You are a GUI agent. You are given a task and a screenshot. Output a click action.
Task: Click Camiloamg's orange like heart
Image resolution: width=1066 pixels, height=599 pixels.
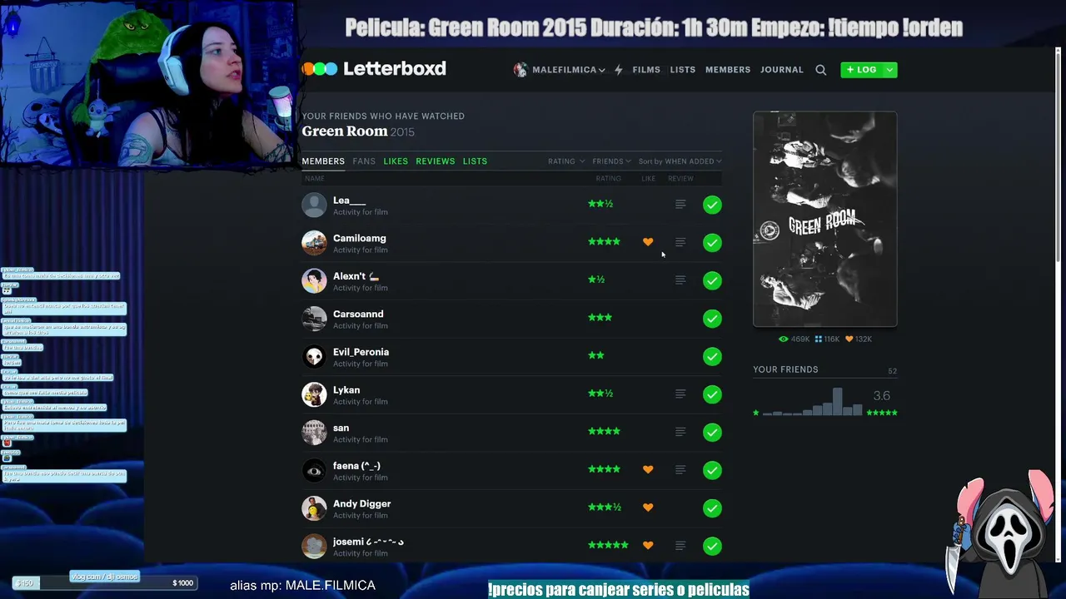click(648, 242)
